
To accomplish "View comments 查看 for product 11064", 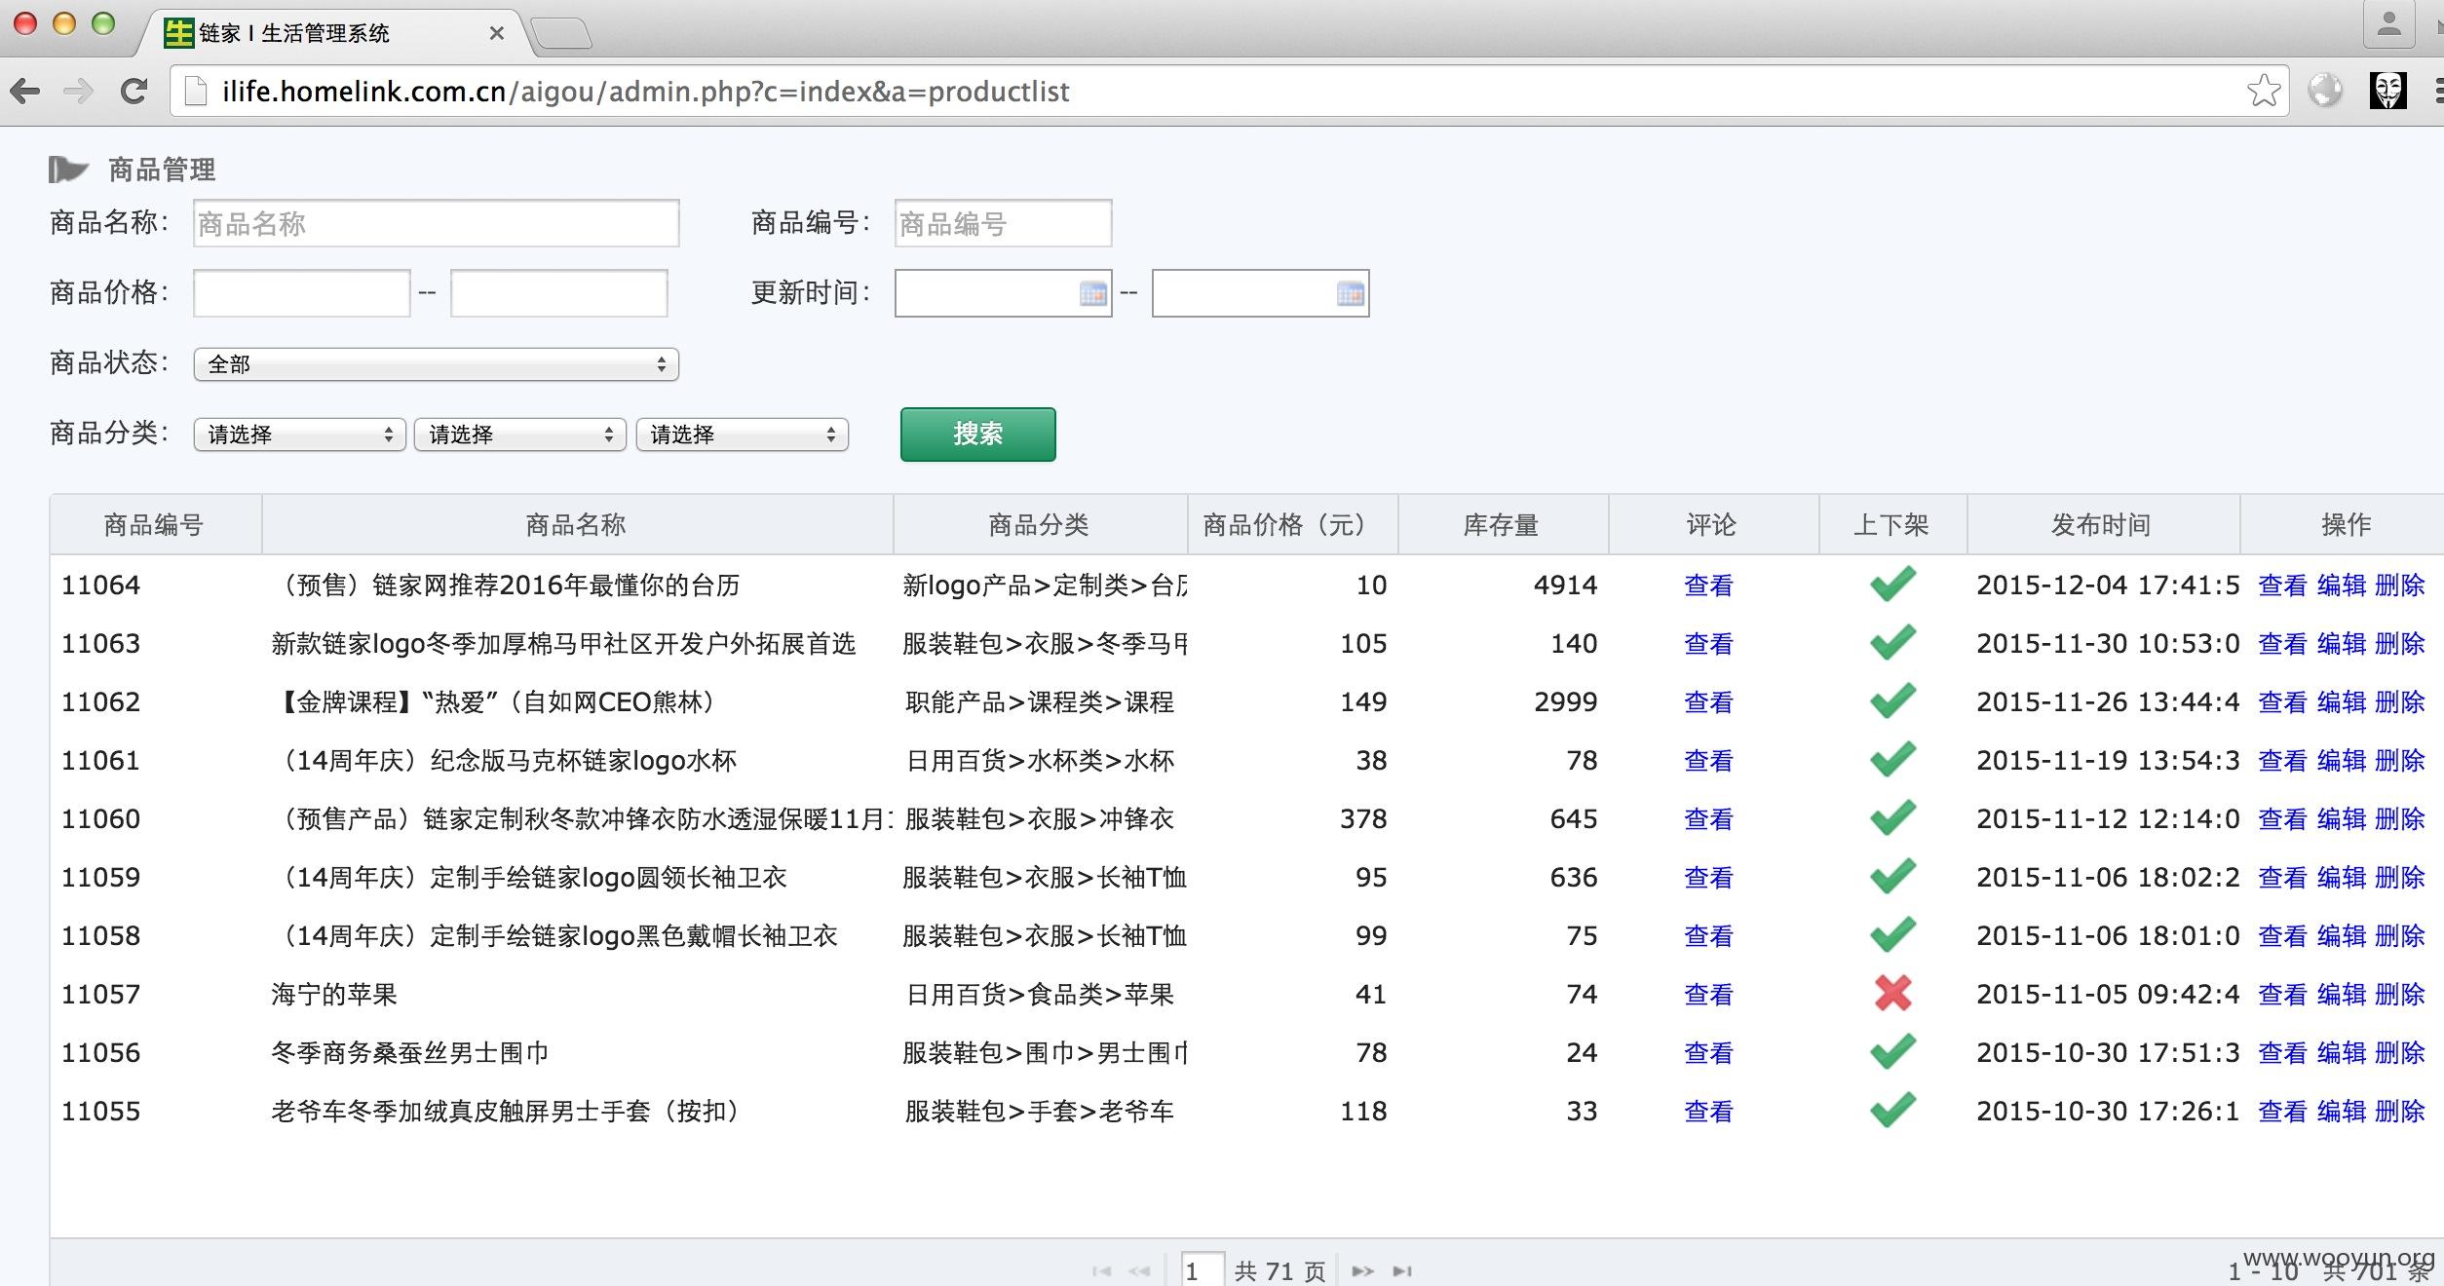I will pos(1708,585).
